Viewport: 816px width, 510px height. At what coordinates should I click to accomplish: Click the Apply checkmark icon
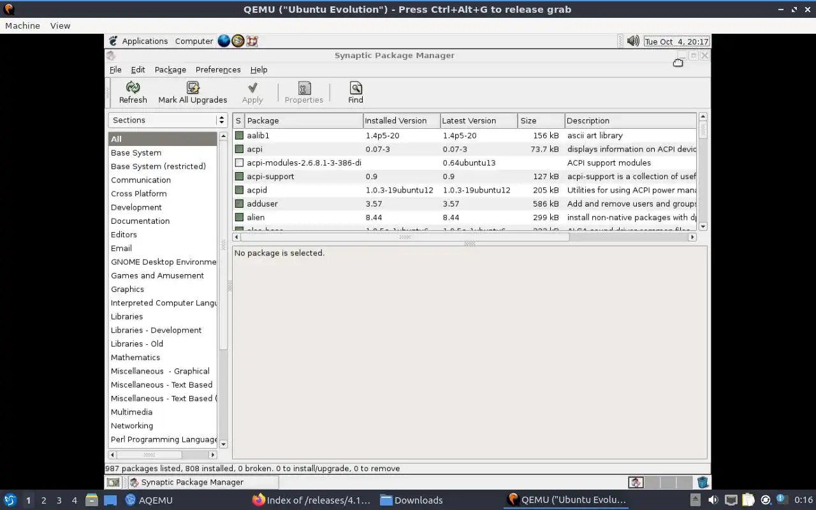pyautogui.click(x=252, y=87)
